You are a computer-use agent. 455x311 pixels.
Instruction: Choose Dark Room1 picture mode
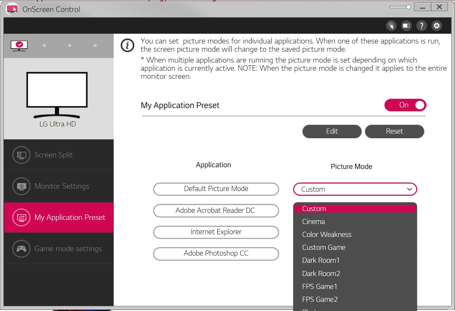click(x=355, y=260)
